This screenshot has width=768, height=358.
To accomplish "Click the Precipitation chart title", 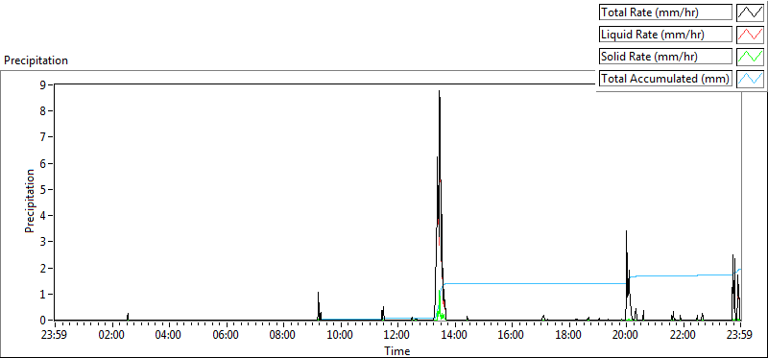I will [36, 60].
